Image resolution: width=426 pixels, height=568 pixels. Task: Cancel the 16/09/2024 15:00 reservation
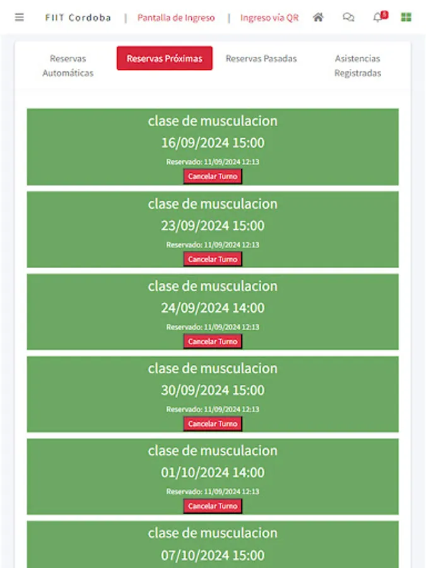pyautogui.click(x=213, y=176)
